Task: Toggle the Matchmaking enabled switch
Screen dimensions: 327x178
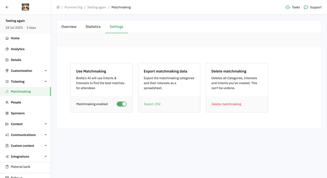Action: point(122,104)
